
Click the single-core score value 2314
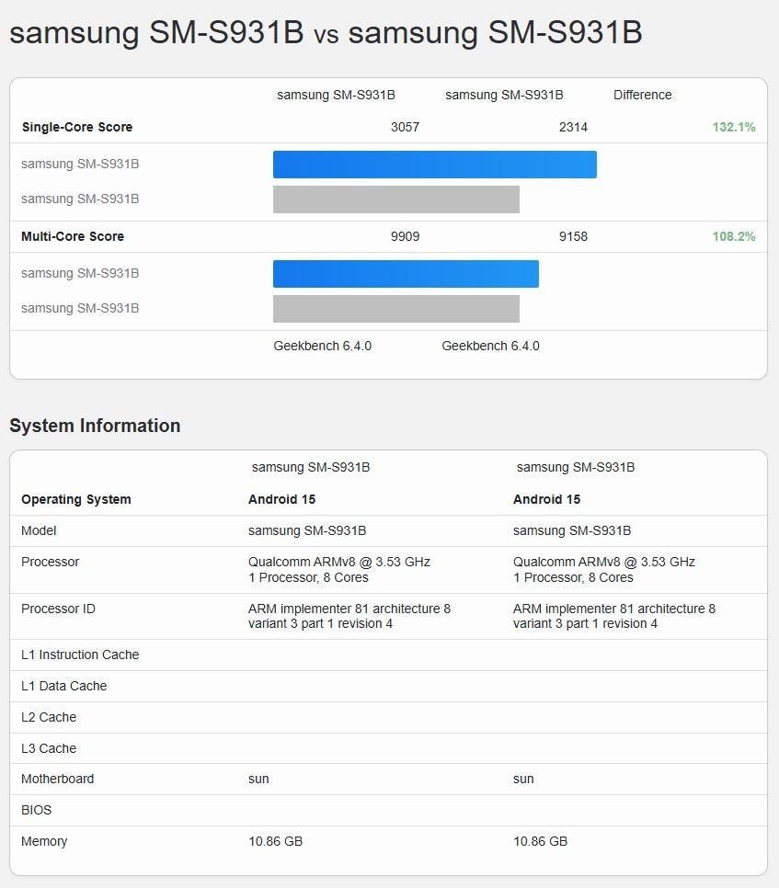[573, 127]
